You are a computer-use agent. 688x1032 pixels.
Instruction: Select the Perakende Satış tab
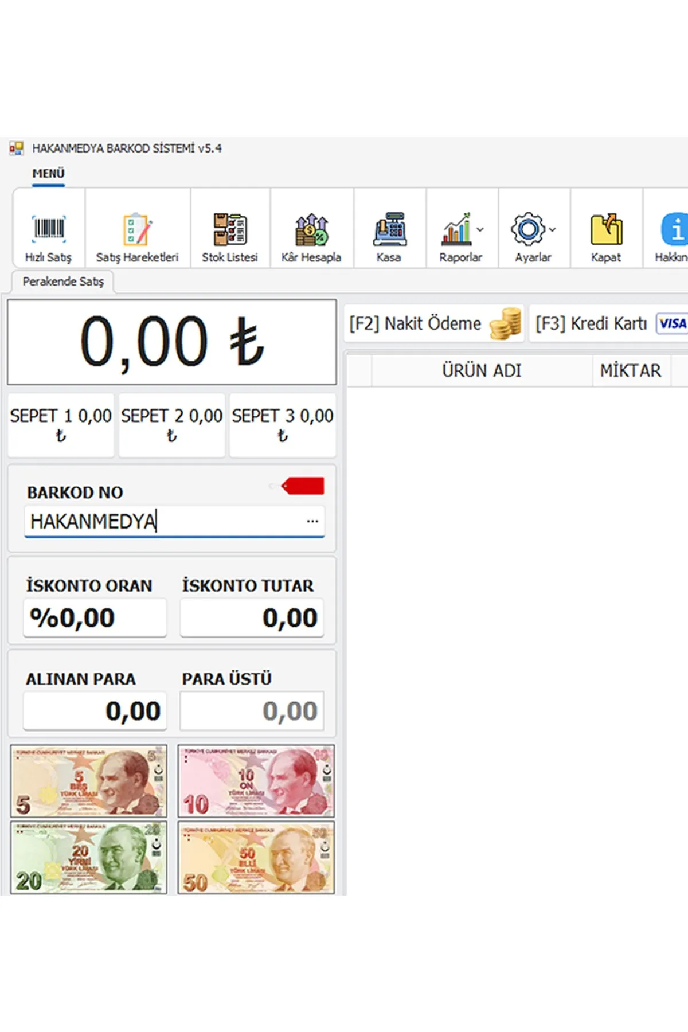(x=63, y=282)
